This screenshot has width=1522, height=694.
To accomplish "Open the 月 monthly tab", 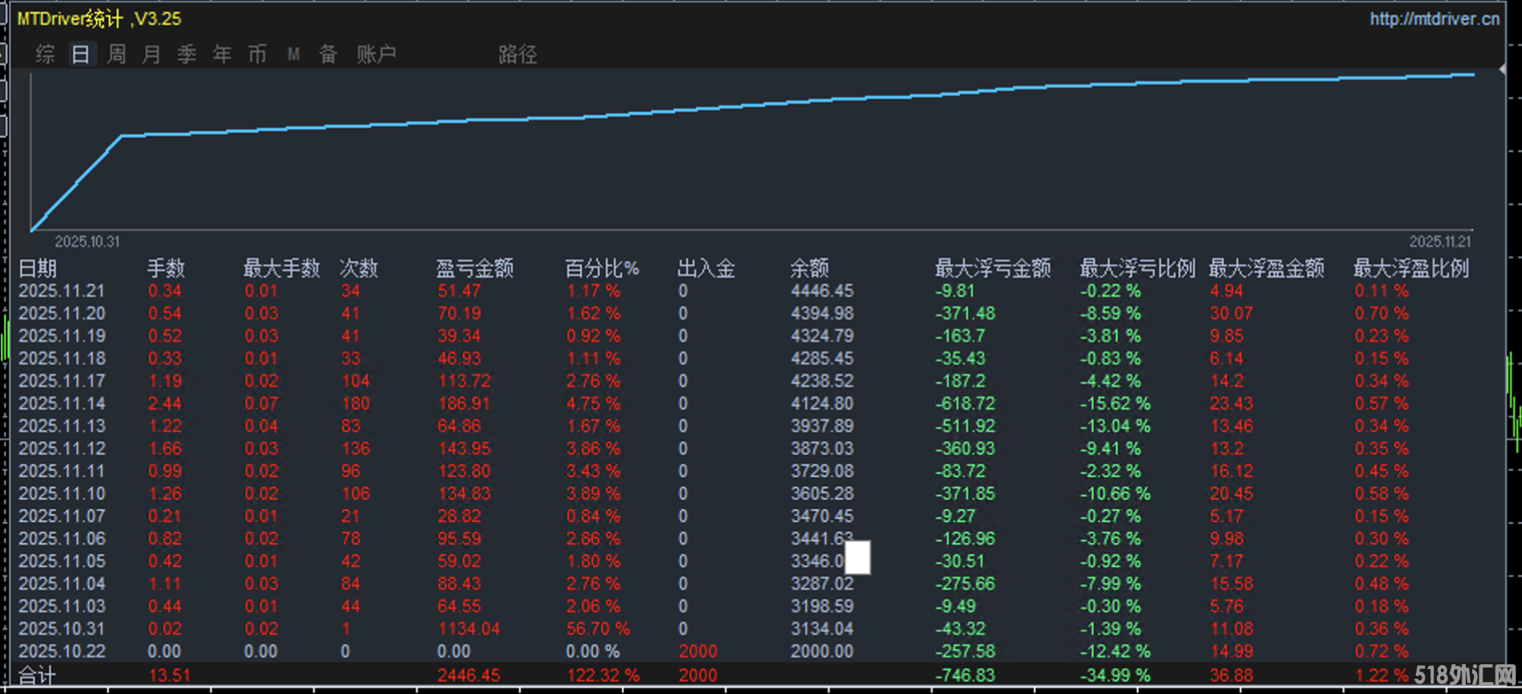I will coord(151,54).
